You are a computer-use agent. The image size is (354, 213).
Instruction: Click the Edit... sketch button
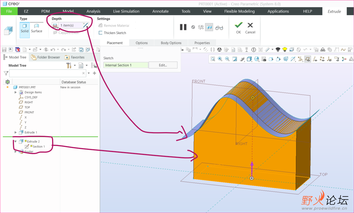[x=163, y=65]
